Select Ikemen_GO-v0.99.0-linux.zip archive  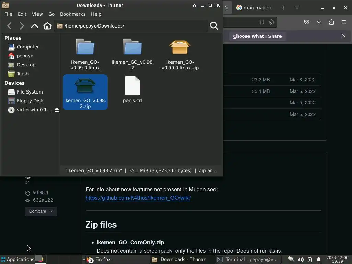180,54
